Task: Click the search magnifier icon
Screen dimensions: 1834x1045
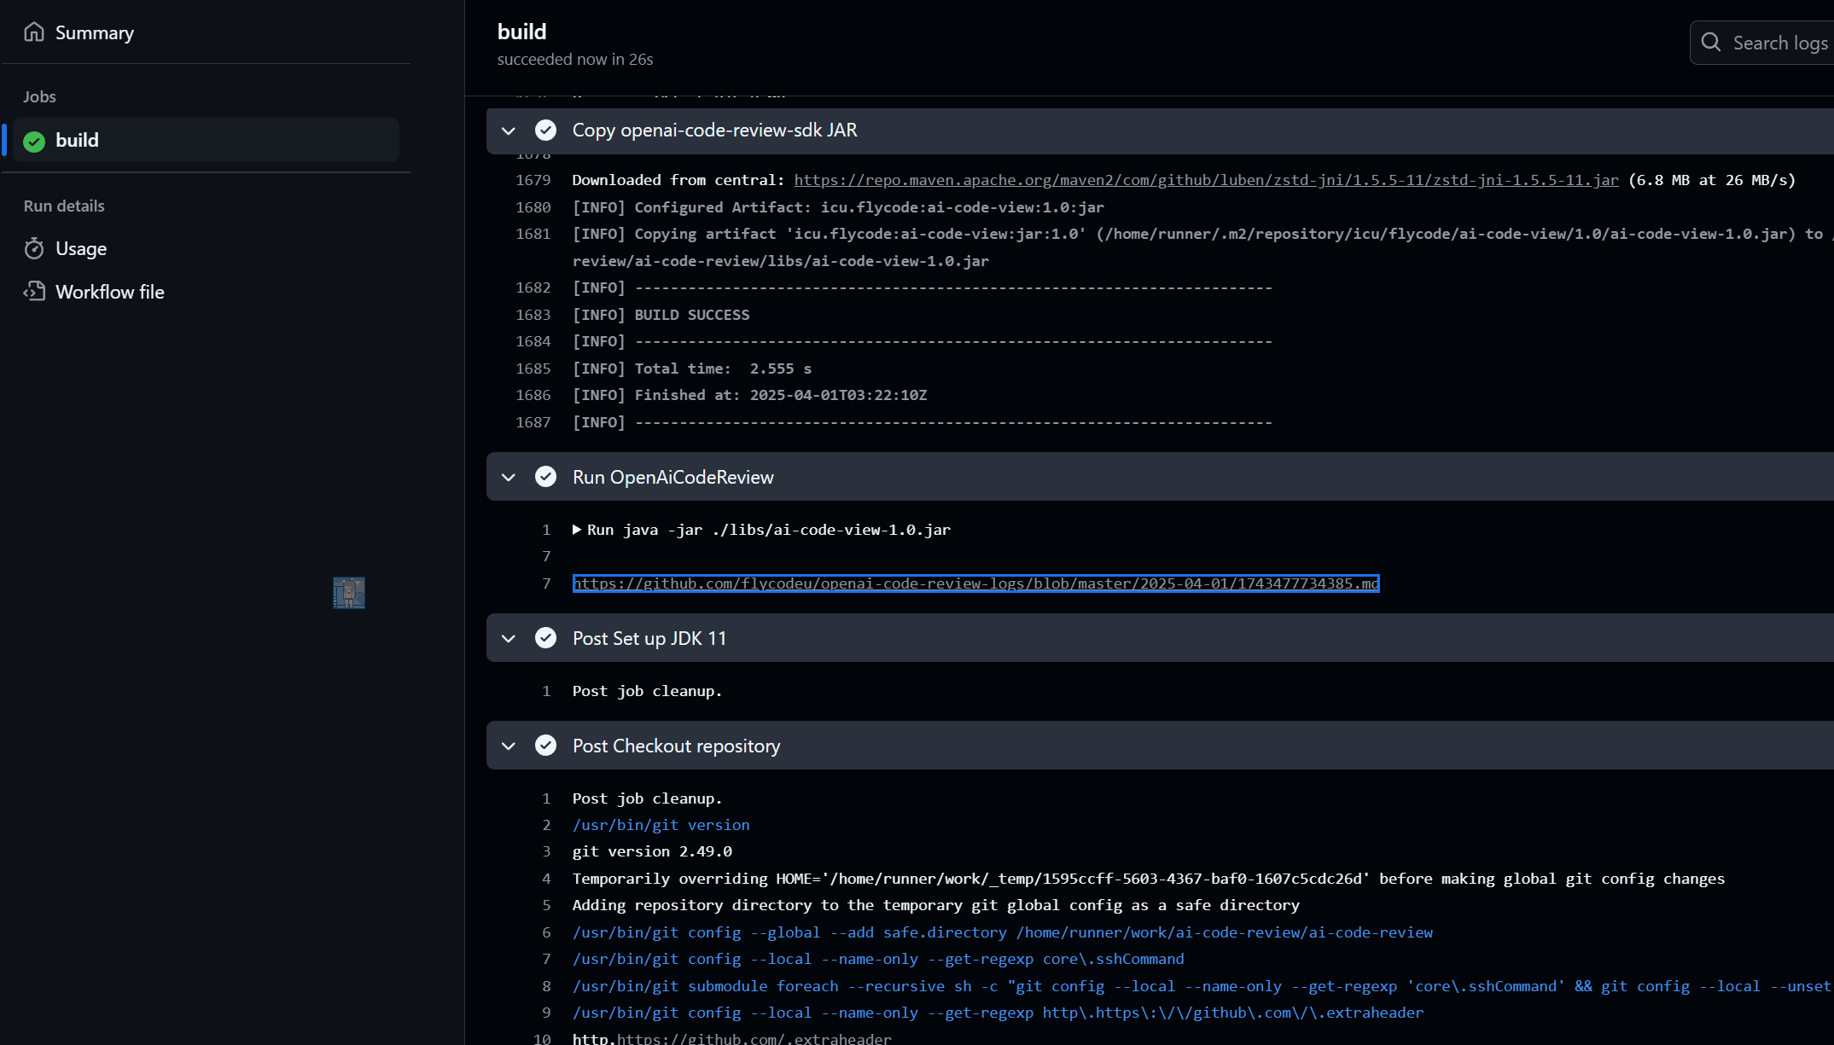Action: 1710,42
